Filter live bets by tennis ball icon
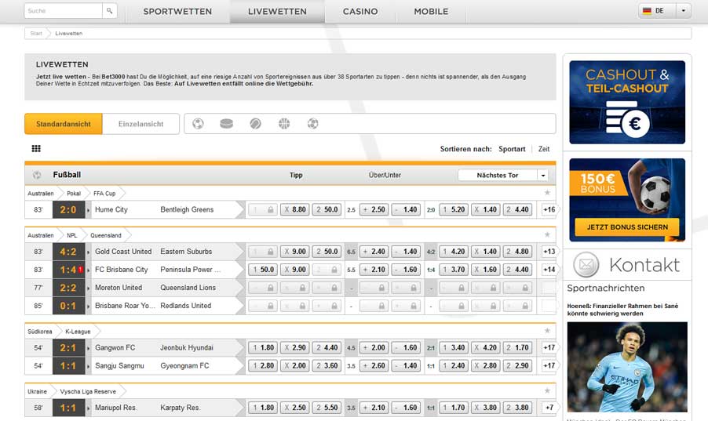 (255, 124)
